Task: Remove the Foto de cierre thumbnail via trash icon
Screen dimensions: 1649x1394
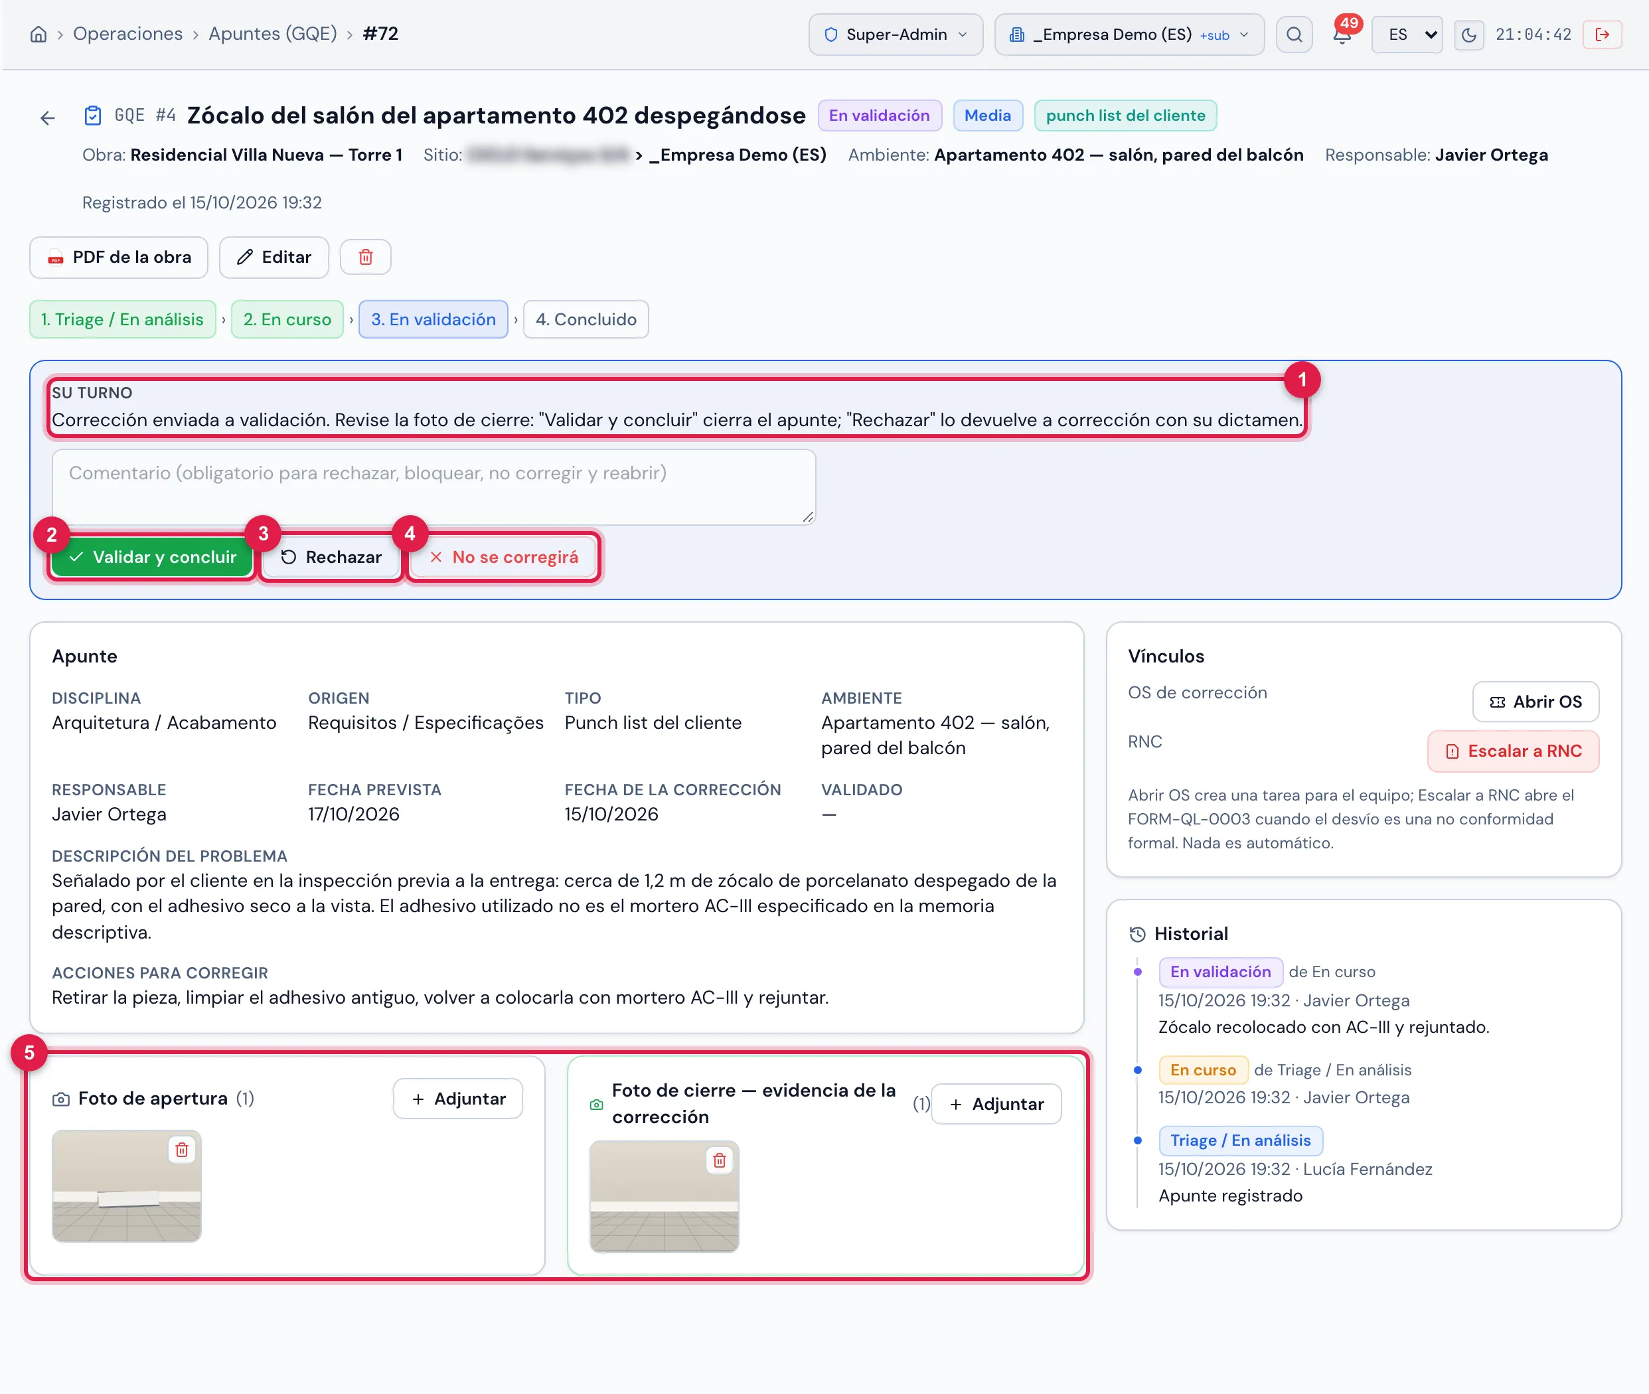Action: 719,1159
